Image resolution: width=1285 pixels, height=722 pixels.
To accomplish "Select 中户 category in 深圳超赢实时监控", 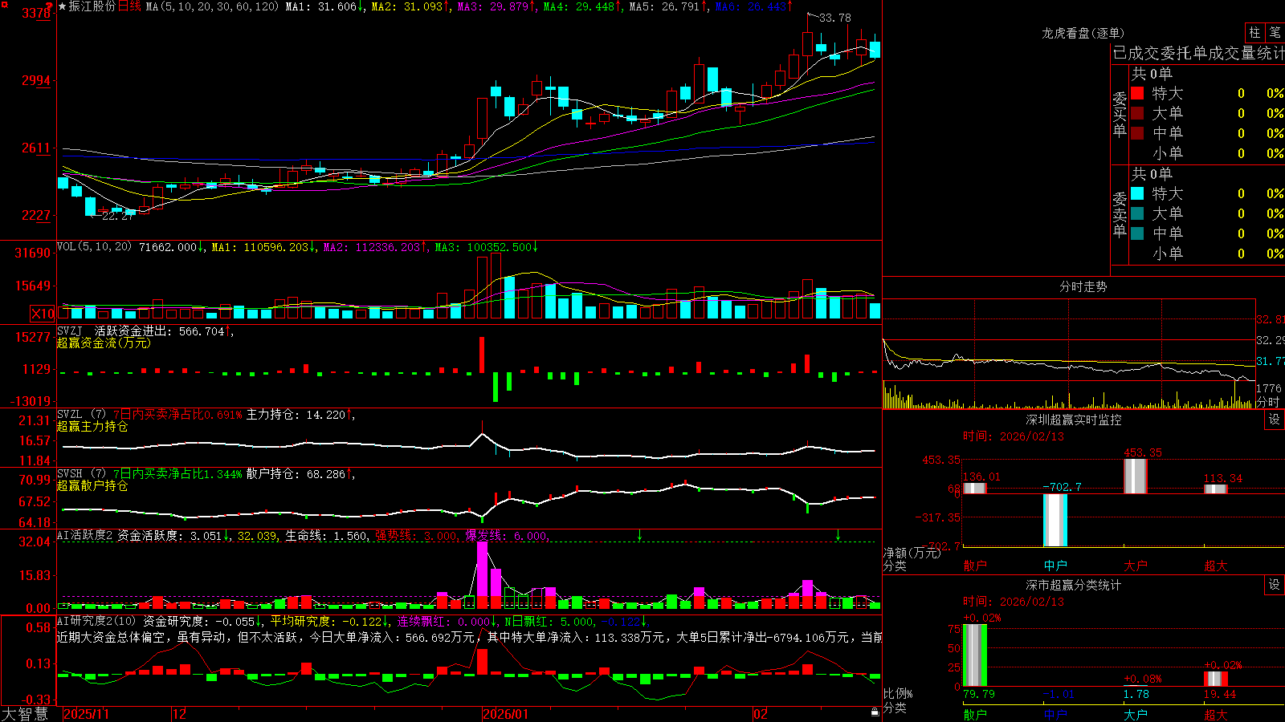I will [1055, 566].
